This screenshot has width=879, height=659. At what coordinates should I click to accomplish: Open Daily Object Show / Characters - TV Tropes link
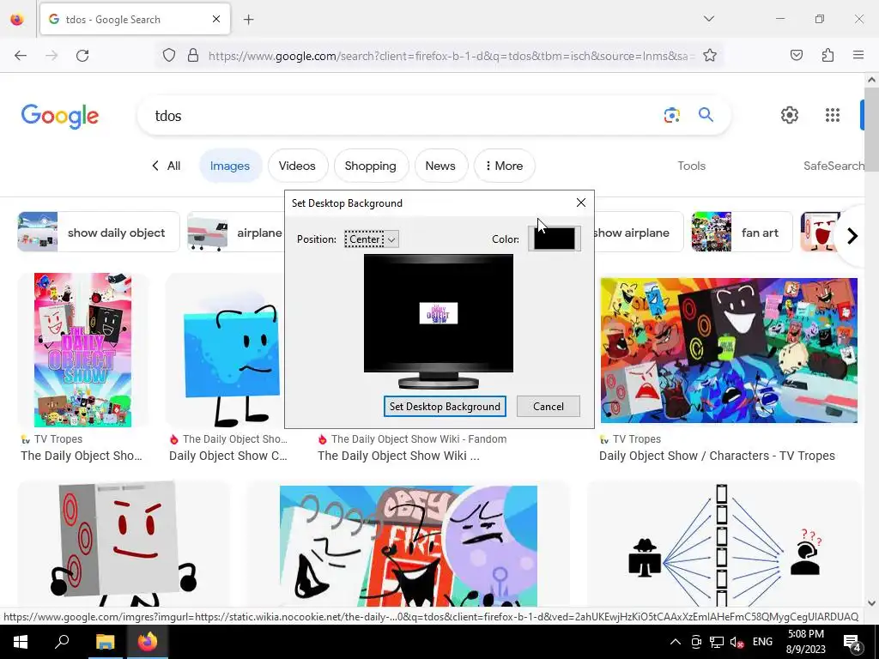[717, 456]
